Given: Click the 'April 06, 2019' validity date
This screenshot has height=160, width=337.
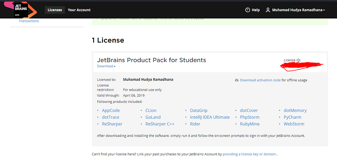Looking at the screenshot, I should 134,95.
